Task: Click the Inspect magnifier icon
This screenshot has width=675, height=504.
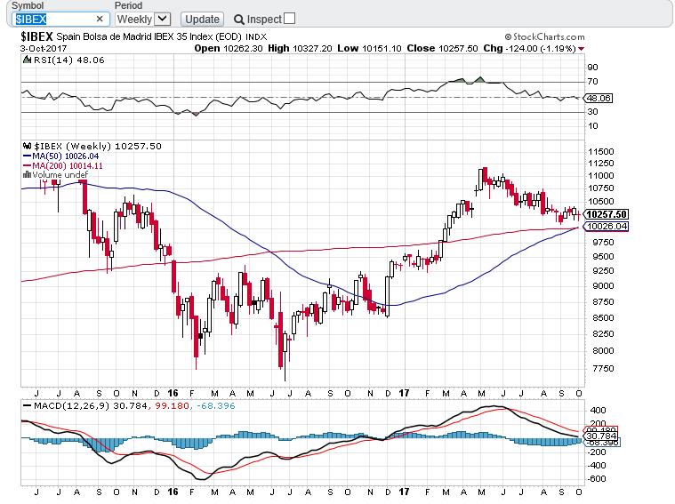Action: pos(239,20)
